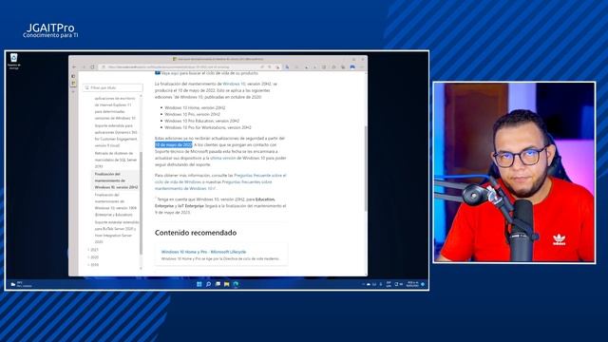This screenshot has width=608, height=342.
Task: Select sidebar item about Windows 10 versión 1909
Action: [x=116, y=204]
